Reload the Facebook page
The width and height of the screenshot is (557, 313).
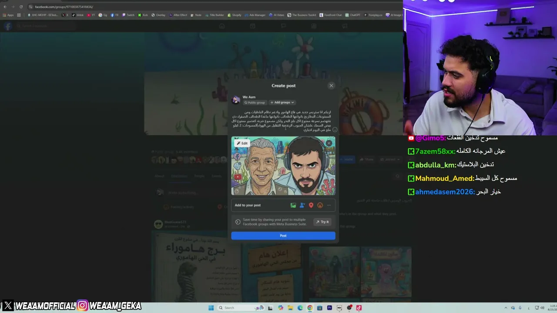[21, 7]
